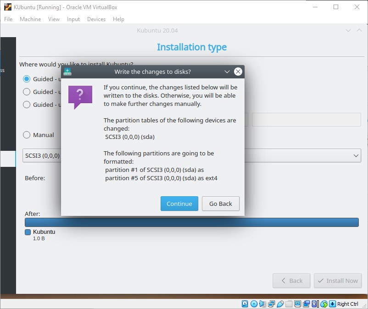Click the 'SCSI3 (0,0,0) (sda)' device line

click(x=130, y=137)
